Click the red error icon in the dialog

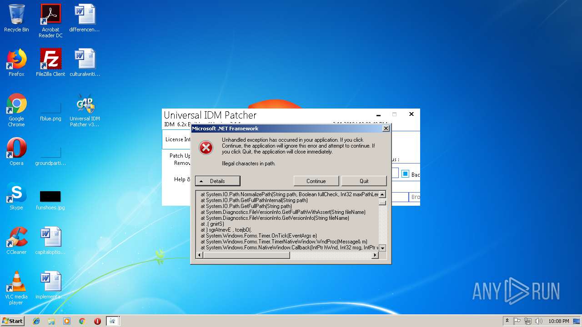(x=206, y=147)
